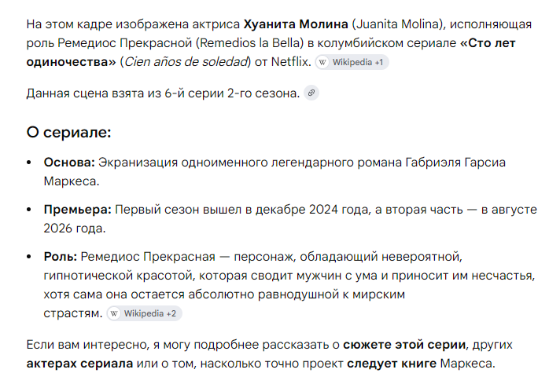
Task: Open the Wikipedia +1 source chip
Action: click(x=352, y=62)
